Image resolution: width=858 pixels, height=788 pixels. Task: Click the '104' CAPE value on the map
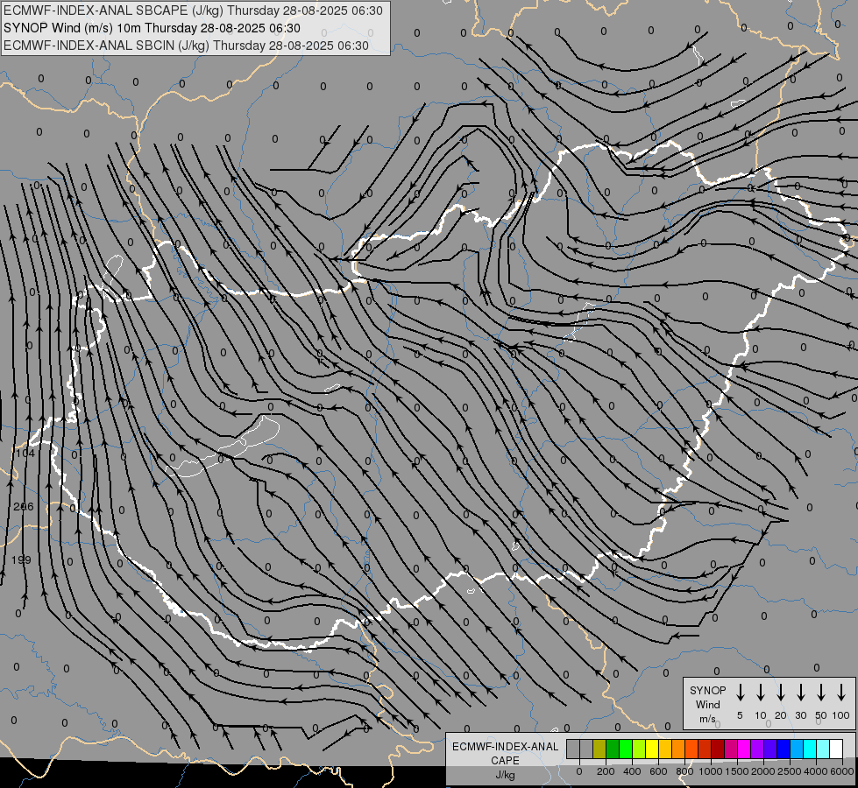(25, 453)
